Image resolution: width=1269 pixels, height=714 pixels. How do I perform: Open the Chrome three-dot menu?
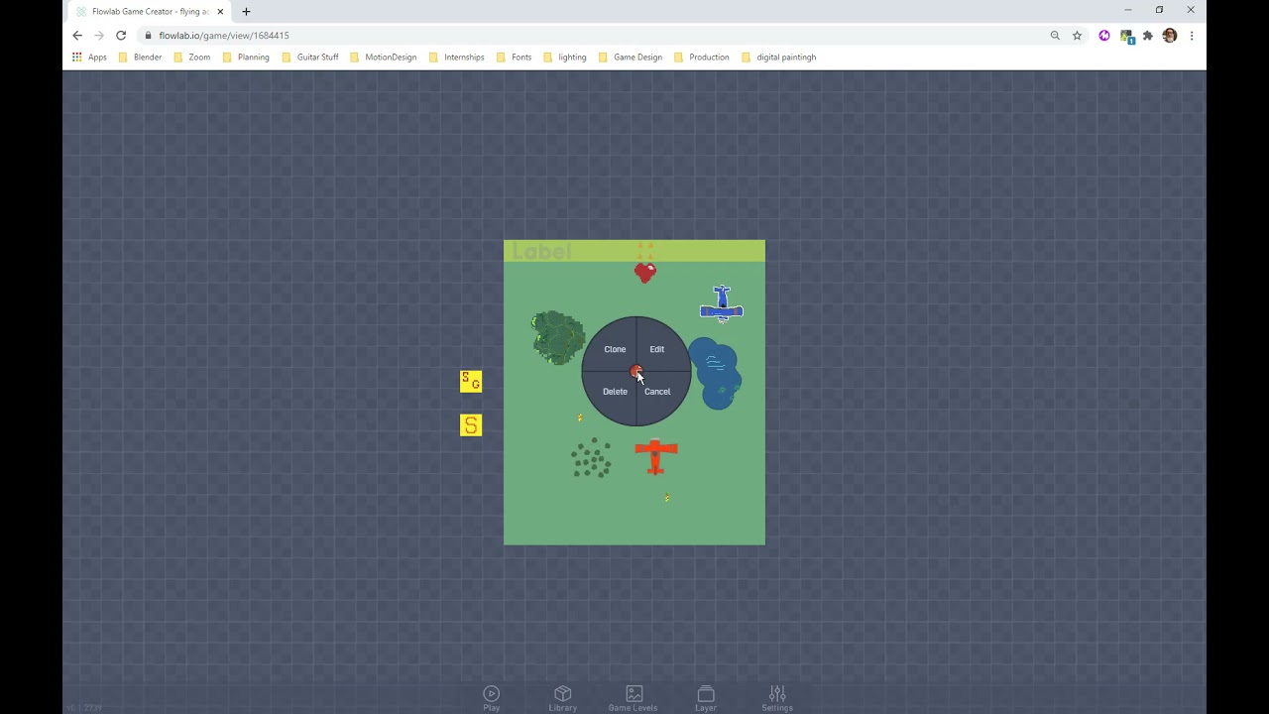[x=1192, y=36]
